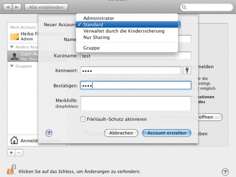Choose Administrator from the account type menu
The height and width of the screenshot is (177, 236).
pos(127,18)
